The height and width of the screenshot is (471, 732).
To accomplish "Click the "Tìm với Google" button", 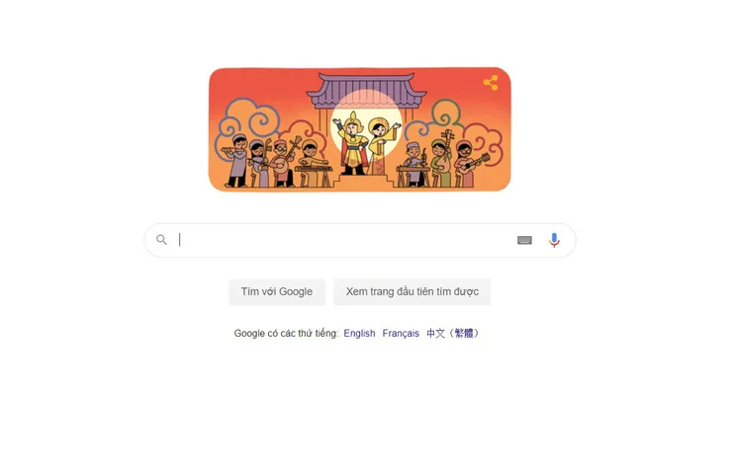I will 277,291.
